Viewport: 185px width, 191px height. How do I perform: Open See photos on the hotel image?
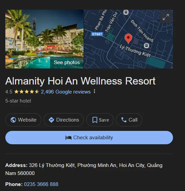point(67,62)
